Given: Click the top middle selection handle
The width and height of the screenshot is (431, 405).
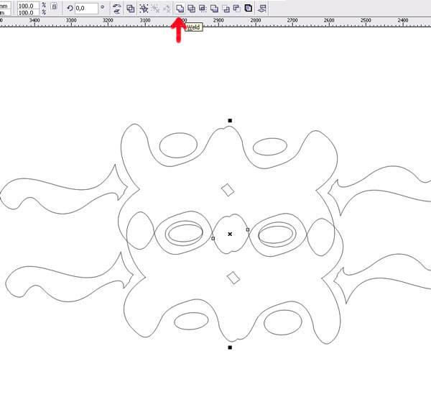Looking at the screenshot, I should point(230,121).
